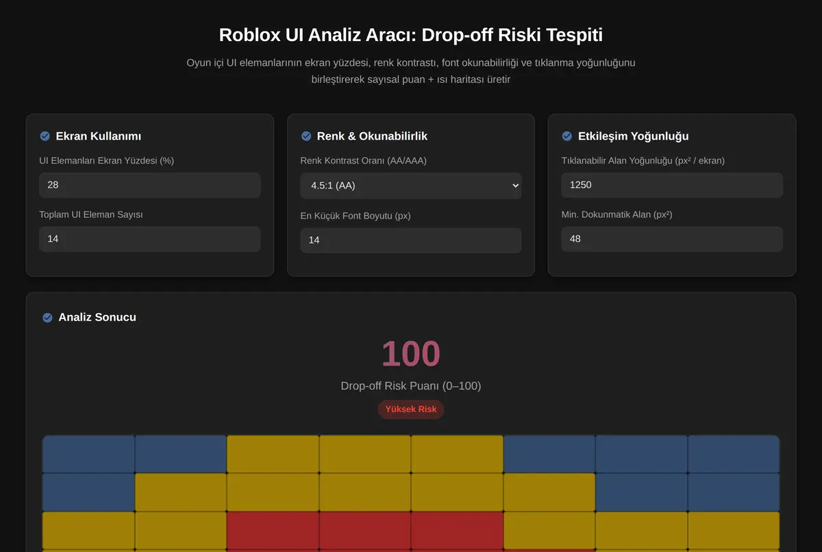Select the top-right blue heatmap cell
The image size is (822, 552).
[x=734, y=454]
